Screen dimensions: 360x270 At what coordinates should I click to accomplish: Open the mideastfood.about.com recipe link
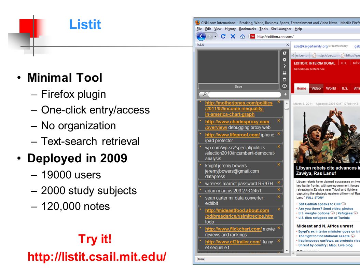[239, 213]
